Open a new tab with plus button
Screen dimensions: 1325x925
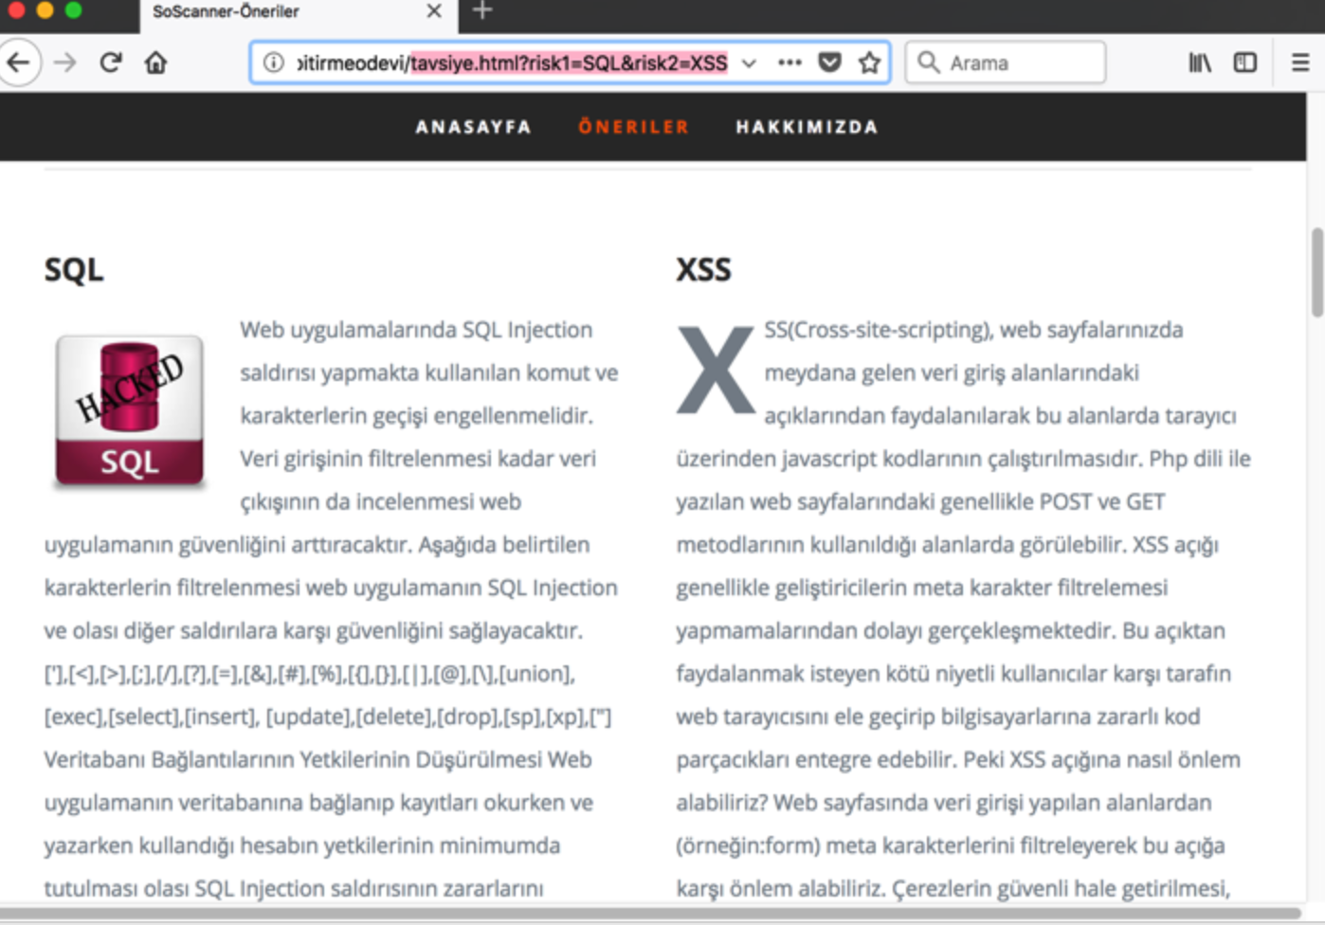(x=482, y=11)
